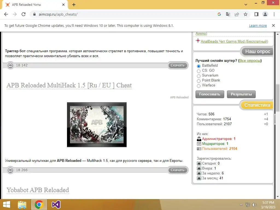Screen dimensions: 280x210
Task: Click users card icon beside Пользователей: 2104
Action: tap(199, 148)
